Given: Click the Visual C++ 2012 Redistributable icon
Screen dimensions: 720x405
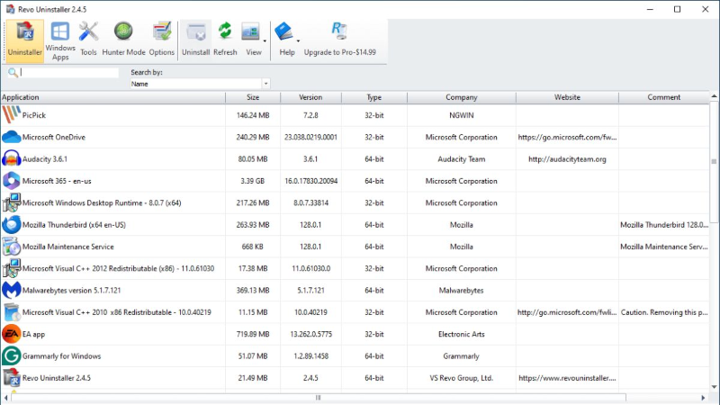Looking at the screenshot, I should pos(11,268).
